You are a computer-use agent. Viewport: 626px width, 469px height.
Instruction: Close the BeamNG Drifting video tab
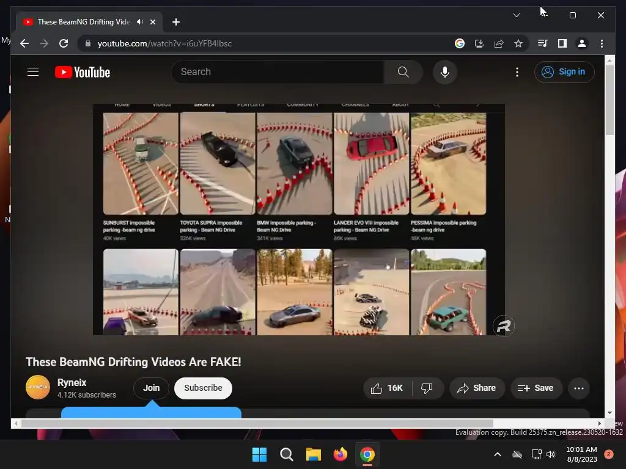(x=152, y=22)
